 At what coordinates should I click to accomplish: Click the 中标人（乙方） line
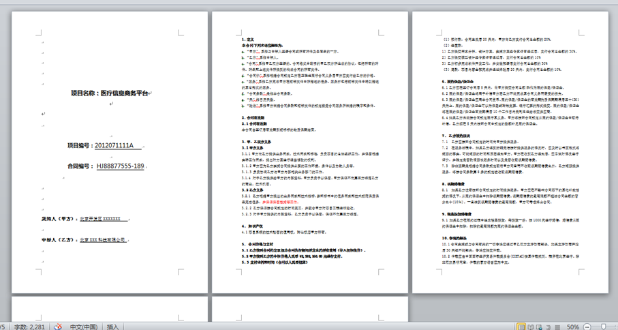(84, 239)
